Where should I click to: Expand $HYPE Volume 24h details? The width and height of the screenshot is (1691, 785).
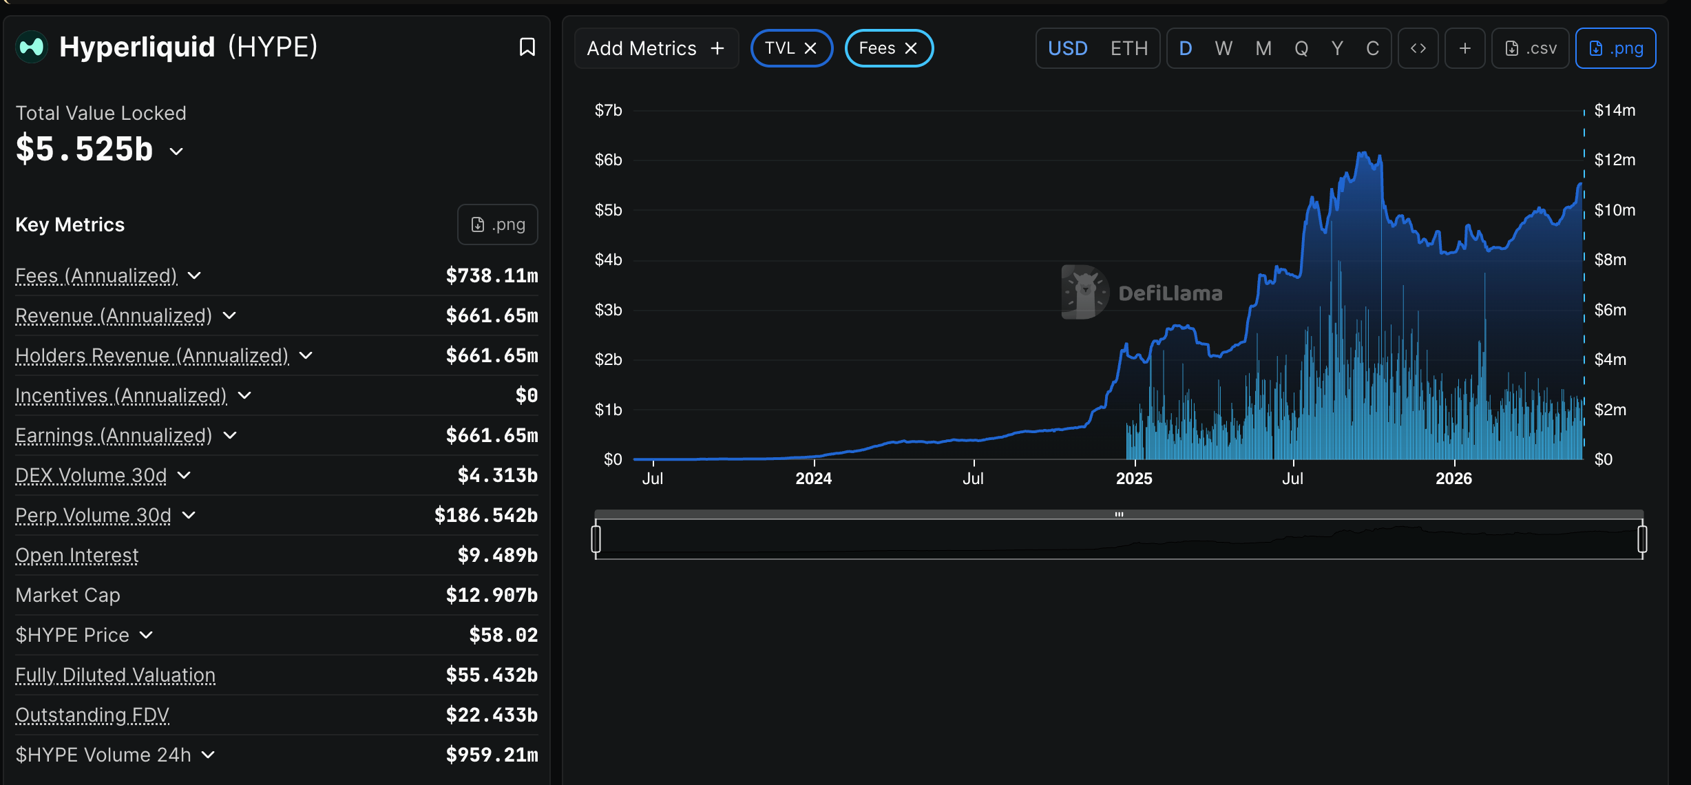(x=208, y=755)
